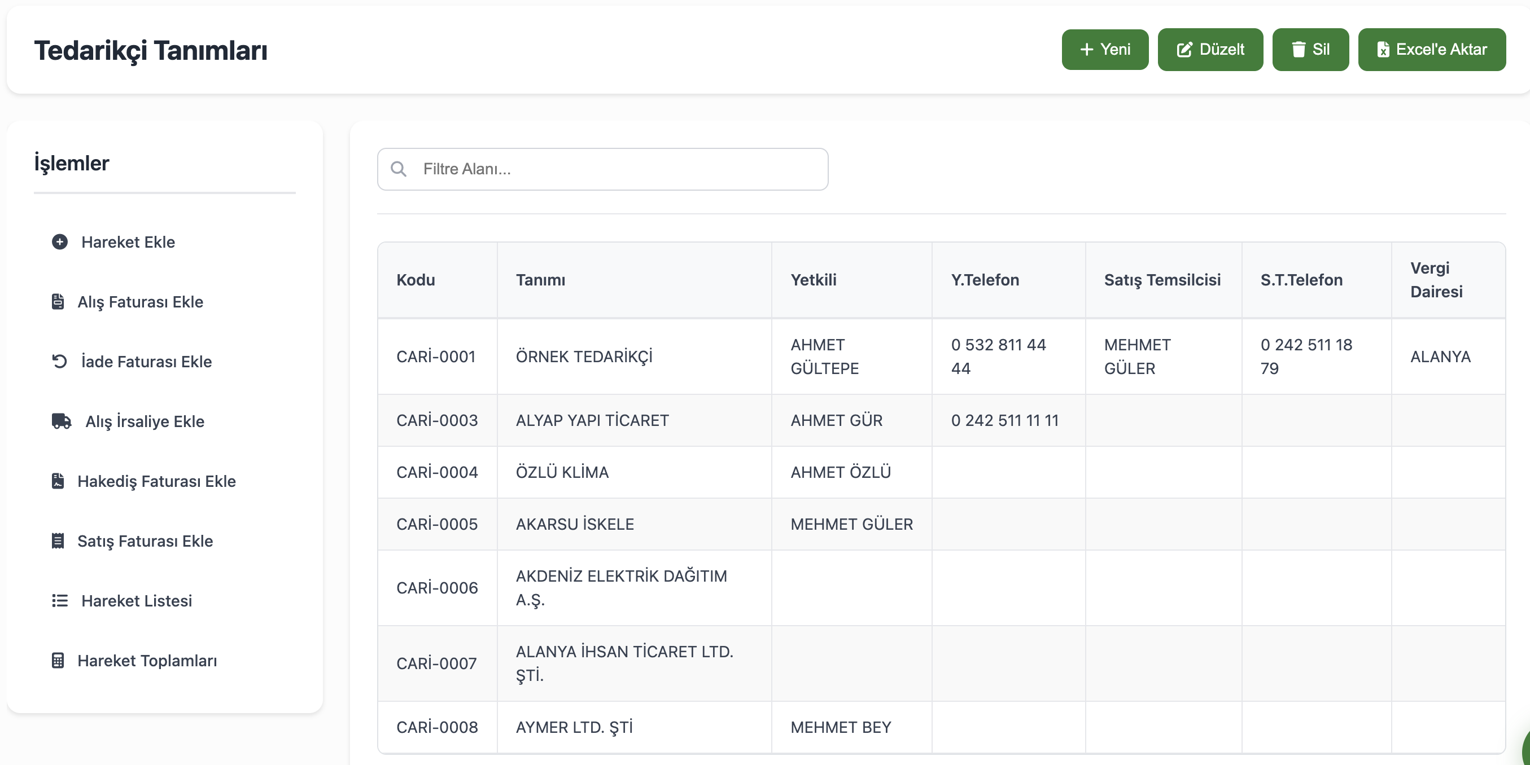Click the calculator icon for Hareket Toplamları
The width and height of the screenshot is (1530, 765).
[x=58, y=661]
